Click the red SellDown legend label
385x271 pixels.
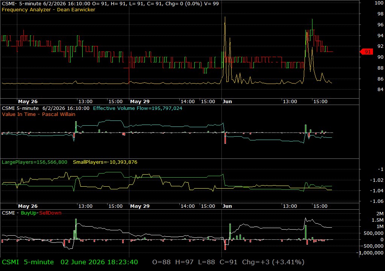pyautogui.click(x=50, y=213)
